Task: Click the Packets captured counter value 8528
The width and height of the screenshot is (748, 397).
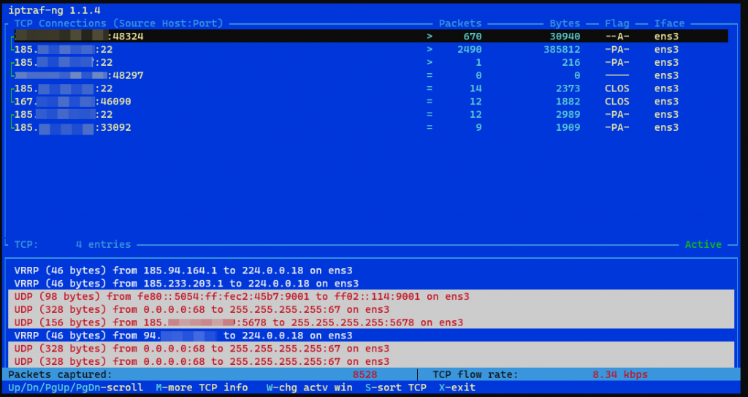Action: [x=365, y=374]
